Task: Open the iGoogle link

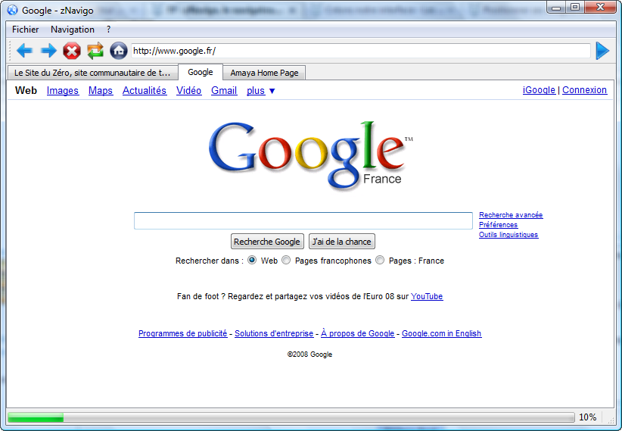Action: (x=539, y=90)
